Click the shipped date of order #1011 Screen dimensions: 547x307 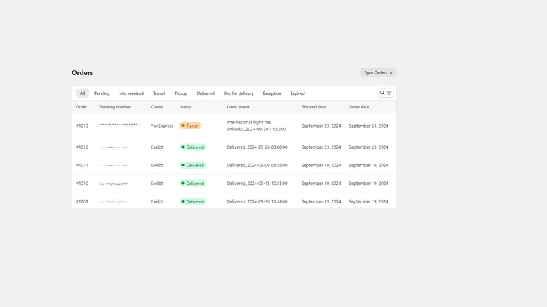[321, 165]
